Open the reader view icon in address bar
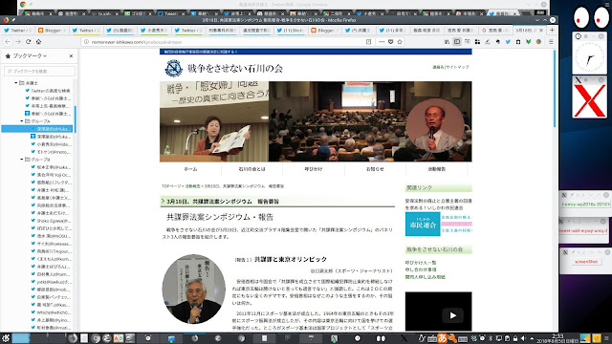 click(x=368, y=42)
